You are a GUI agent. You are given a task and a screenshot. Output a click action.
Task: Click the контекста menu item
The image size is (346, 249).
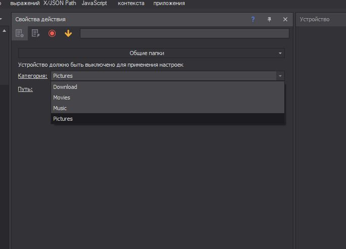tap(131, 3)
